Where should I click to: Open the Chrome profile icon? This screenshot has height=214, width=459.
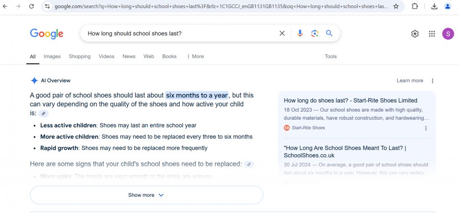tap(448, 6)
